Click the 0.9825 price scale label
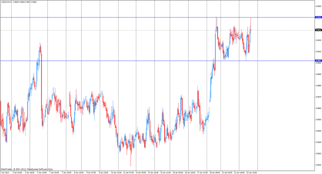322x174 pixels. [318, 153]
